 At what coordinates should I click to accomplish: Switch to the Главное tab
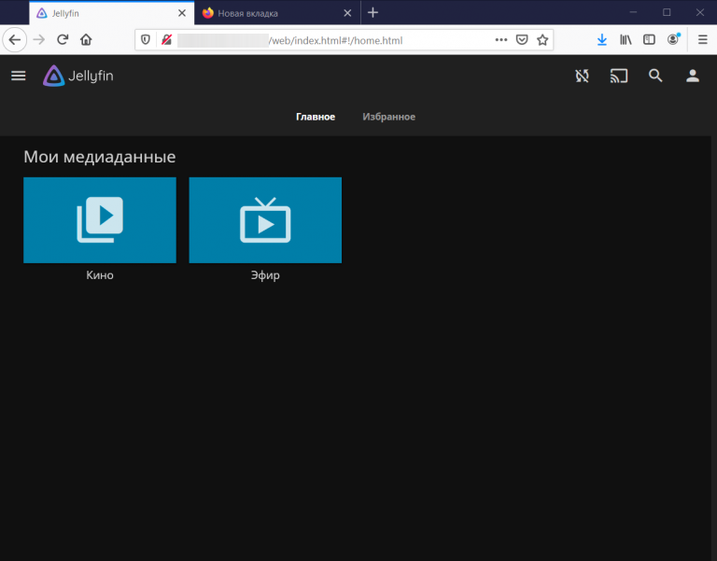(x=316, y=117)
